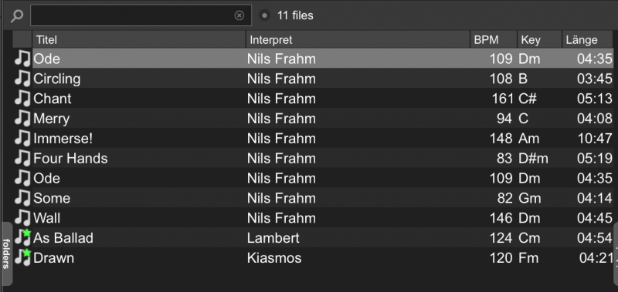Viewport: 618px width, 292px height.
Task: Click the green-starred note icon beside Drawn
Action: coord(22,257)
